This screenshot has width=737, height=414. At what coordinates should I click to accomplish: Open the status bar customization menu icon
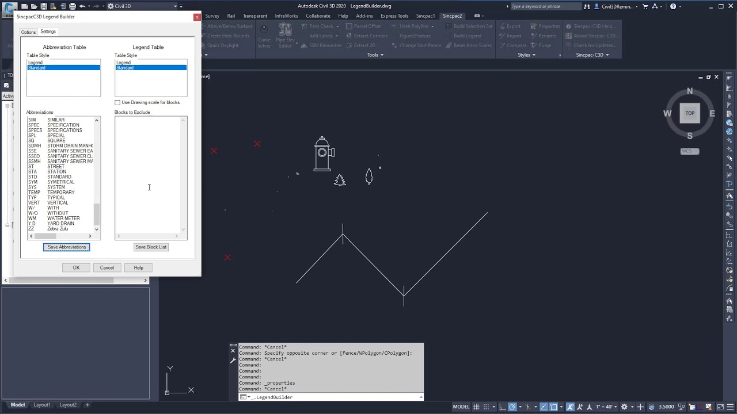730,407
